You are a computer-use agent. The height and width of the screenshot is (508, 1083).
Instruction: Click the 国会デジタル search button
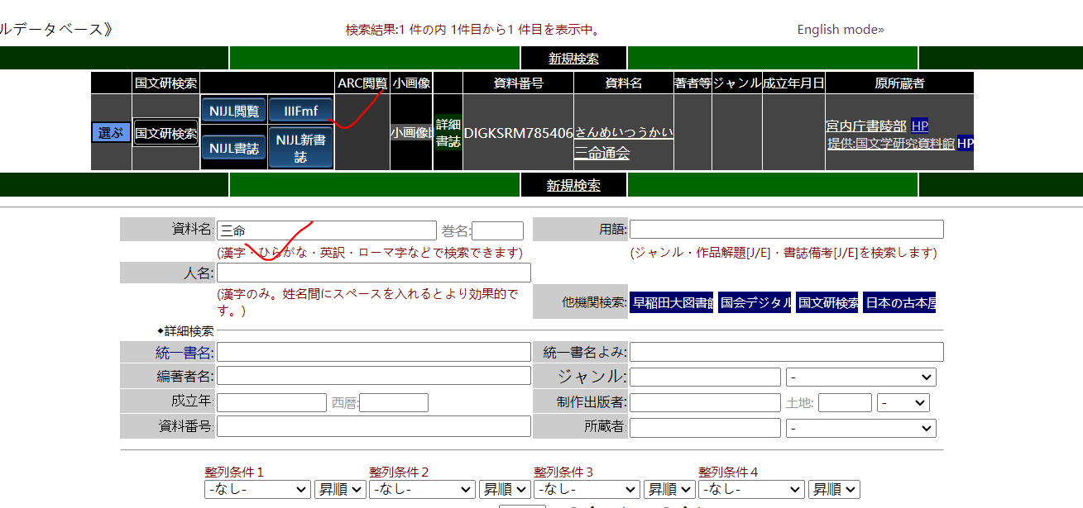755,303
